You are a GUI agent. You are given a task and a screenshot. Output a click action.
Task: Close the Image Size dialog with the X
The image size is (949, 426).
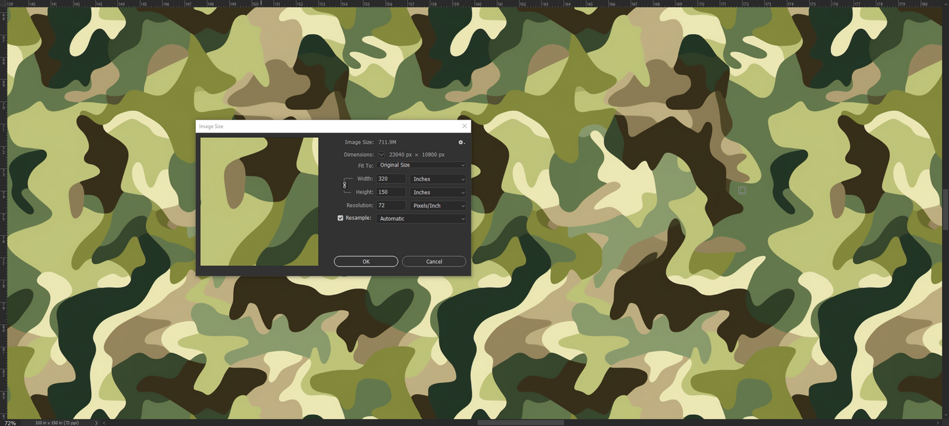coord(464,126)
